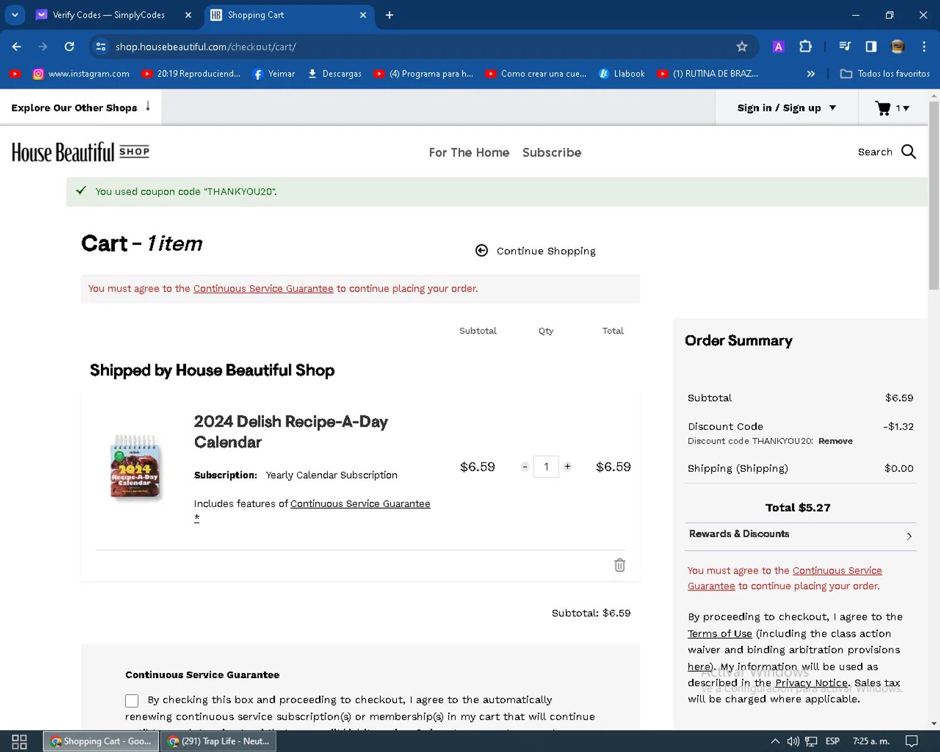Increase quantity with plus button
940x752 pixels.
(x=567, y=467)
